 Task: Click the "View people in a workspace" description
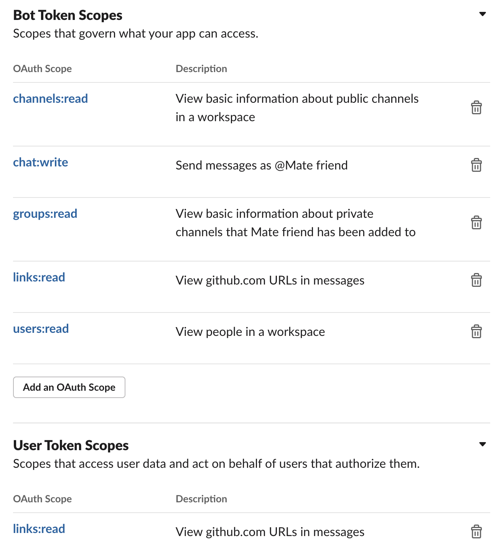[250, 332]
